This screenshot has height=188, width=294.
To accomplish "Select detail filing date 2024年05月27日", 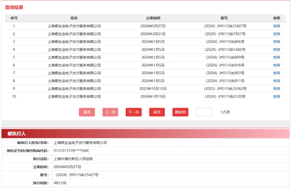I will click(67, 167).
